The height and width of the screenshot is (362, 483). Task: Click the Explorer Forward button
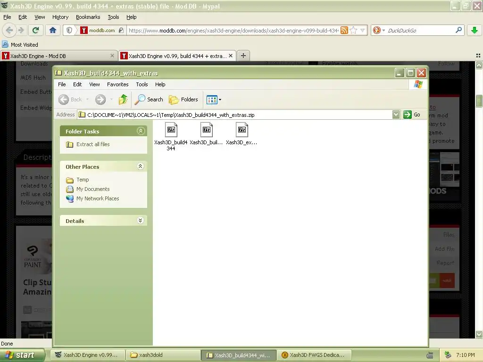click(100, 99)
